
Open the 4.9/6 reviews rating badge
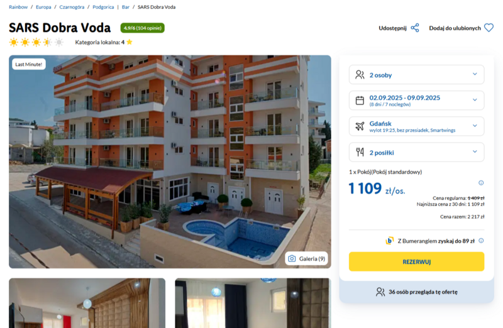tap(143, 28)
